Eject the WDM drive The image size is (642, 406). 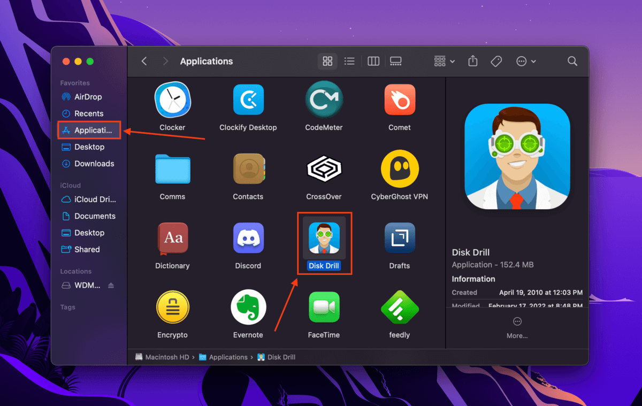111,285
